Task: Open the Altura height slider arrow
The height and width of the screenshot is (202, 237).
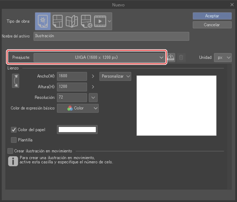Action: point(93,87)
